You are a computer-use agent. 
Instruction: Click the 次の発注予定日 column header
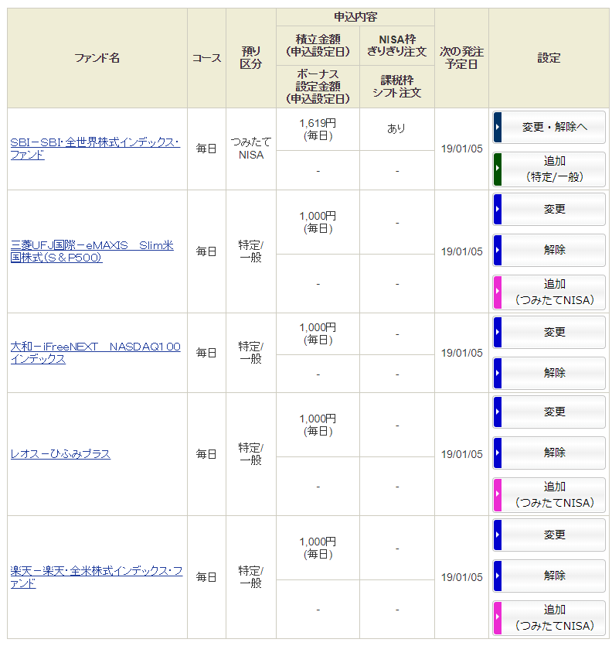click(x=462, y=58)
